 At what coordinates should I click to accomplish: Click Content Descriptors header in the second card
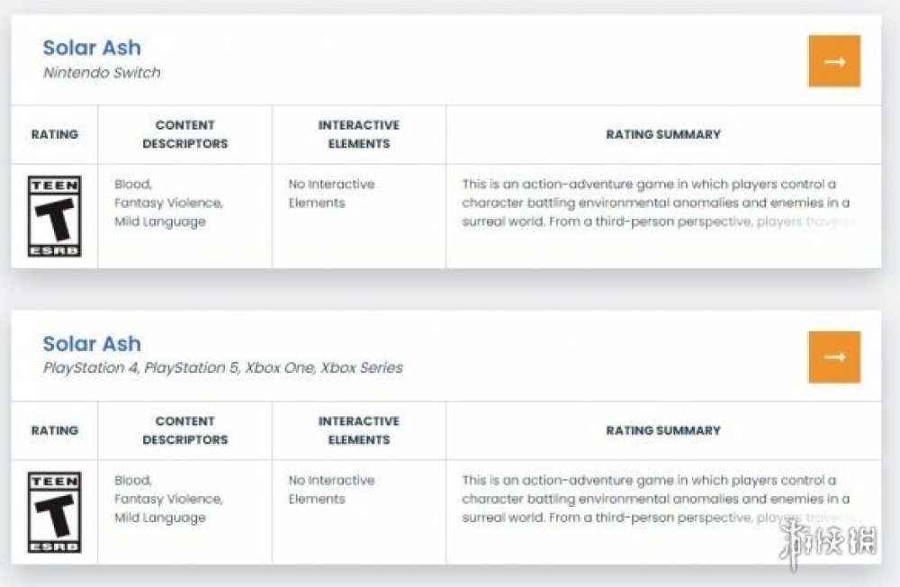tap(184, 430)
